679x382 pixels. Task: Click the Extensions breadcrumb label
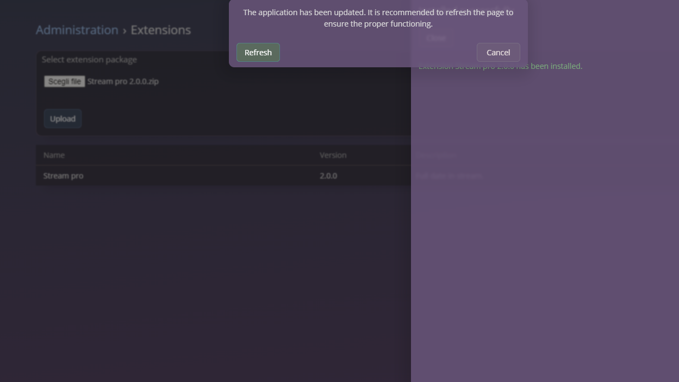pyautogui.click(x=160, y=30)
